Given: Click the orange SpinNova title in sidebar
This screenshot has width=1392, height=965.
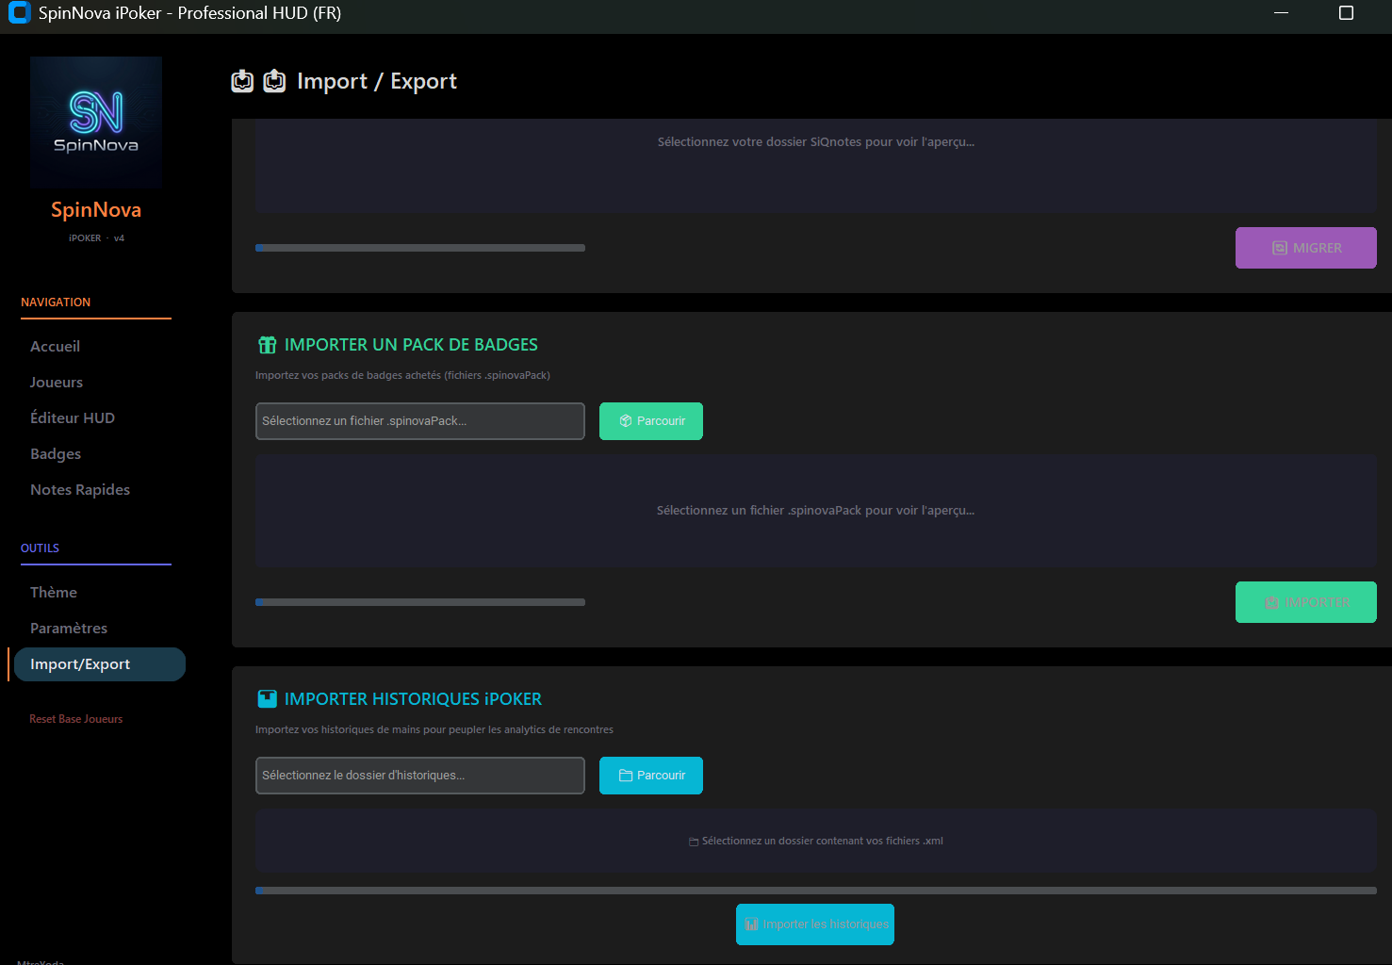Looking at the screenshot, I should [96, 209].
